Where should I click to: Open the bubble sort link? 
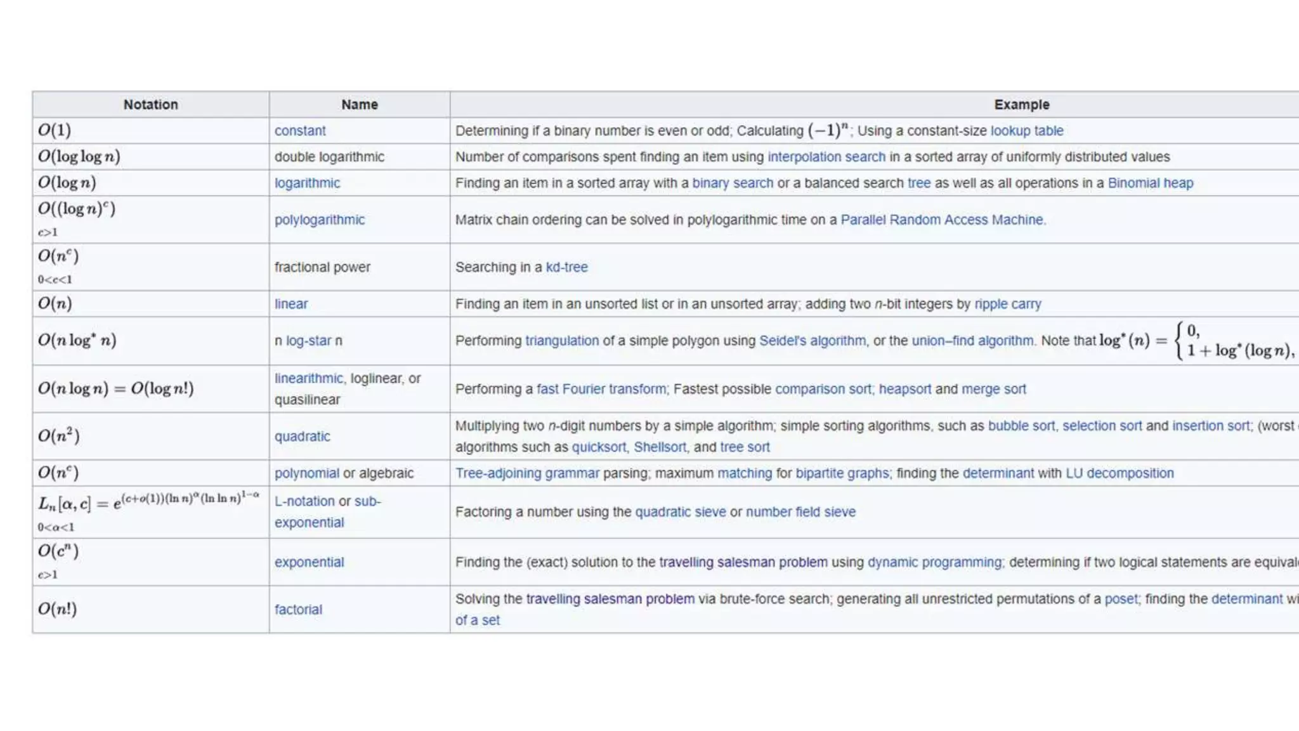click(x=1021, y=426)
